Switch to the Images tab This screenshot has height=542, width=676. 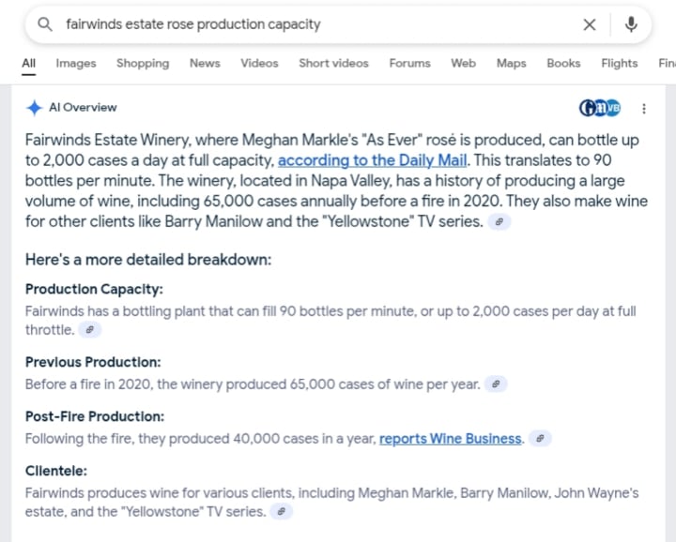[x=76, y=63]
